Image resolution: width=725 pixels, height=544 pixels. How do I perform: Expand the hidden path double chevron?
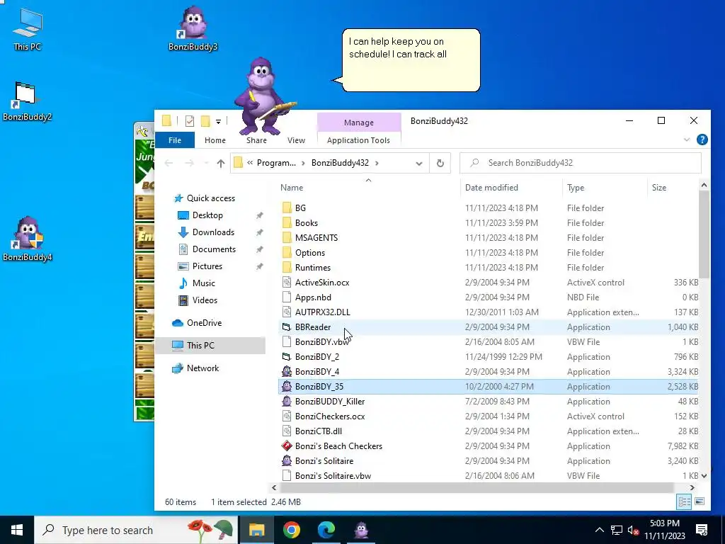click(x=250, y=163)
